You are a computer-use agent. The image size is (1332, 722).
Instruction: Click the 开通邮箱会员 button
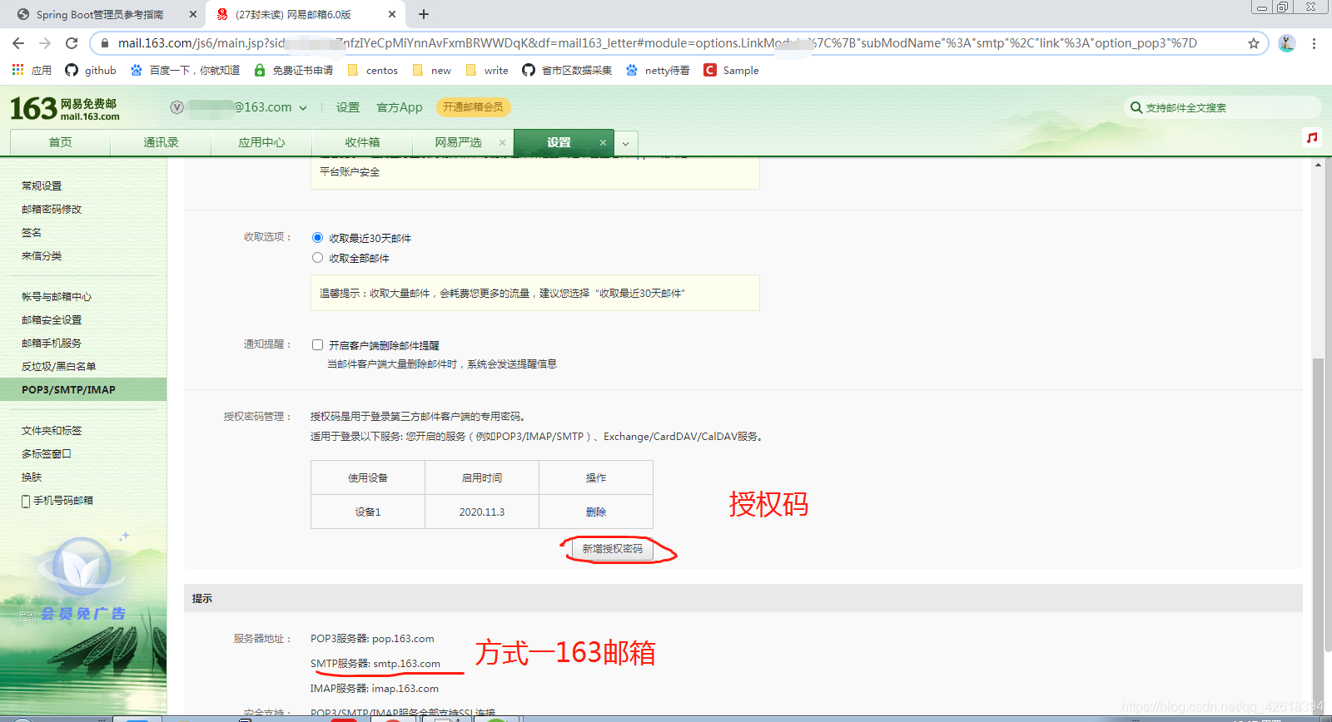pyautogui.click(x=473, y=107)
